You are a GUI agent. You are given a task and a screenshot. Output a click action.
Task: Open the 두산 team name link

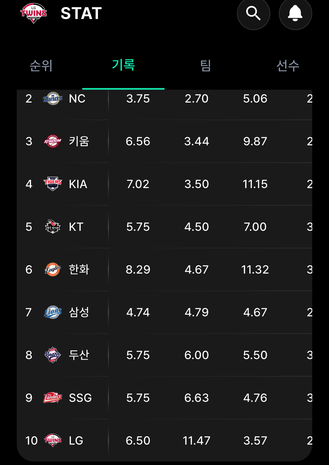pos(79,355)
